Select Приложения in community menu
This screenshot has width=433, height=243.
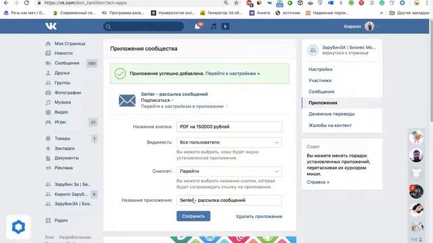tap(323, 103)
